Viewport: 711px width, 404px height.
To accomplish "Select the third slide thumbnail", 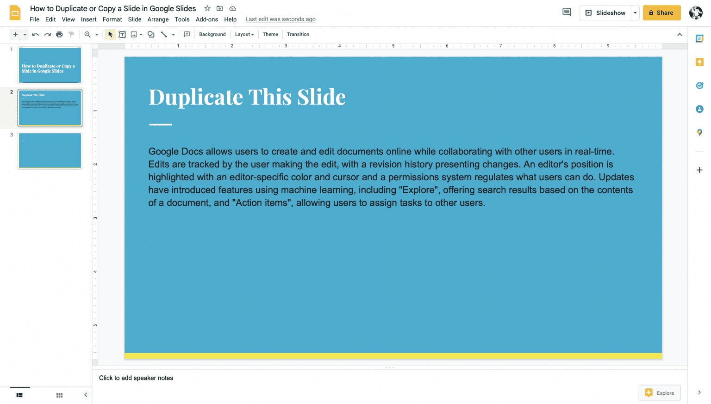I will pyautogui.click(x=50, y=150).
